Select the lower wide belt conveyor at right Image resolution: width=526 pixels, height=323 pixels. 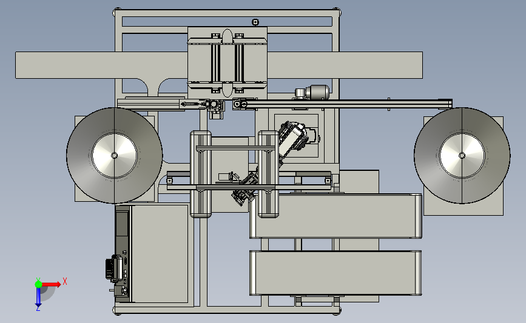335,273
